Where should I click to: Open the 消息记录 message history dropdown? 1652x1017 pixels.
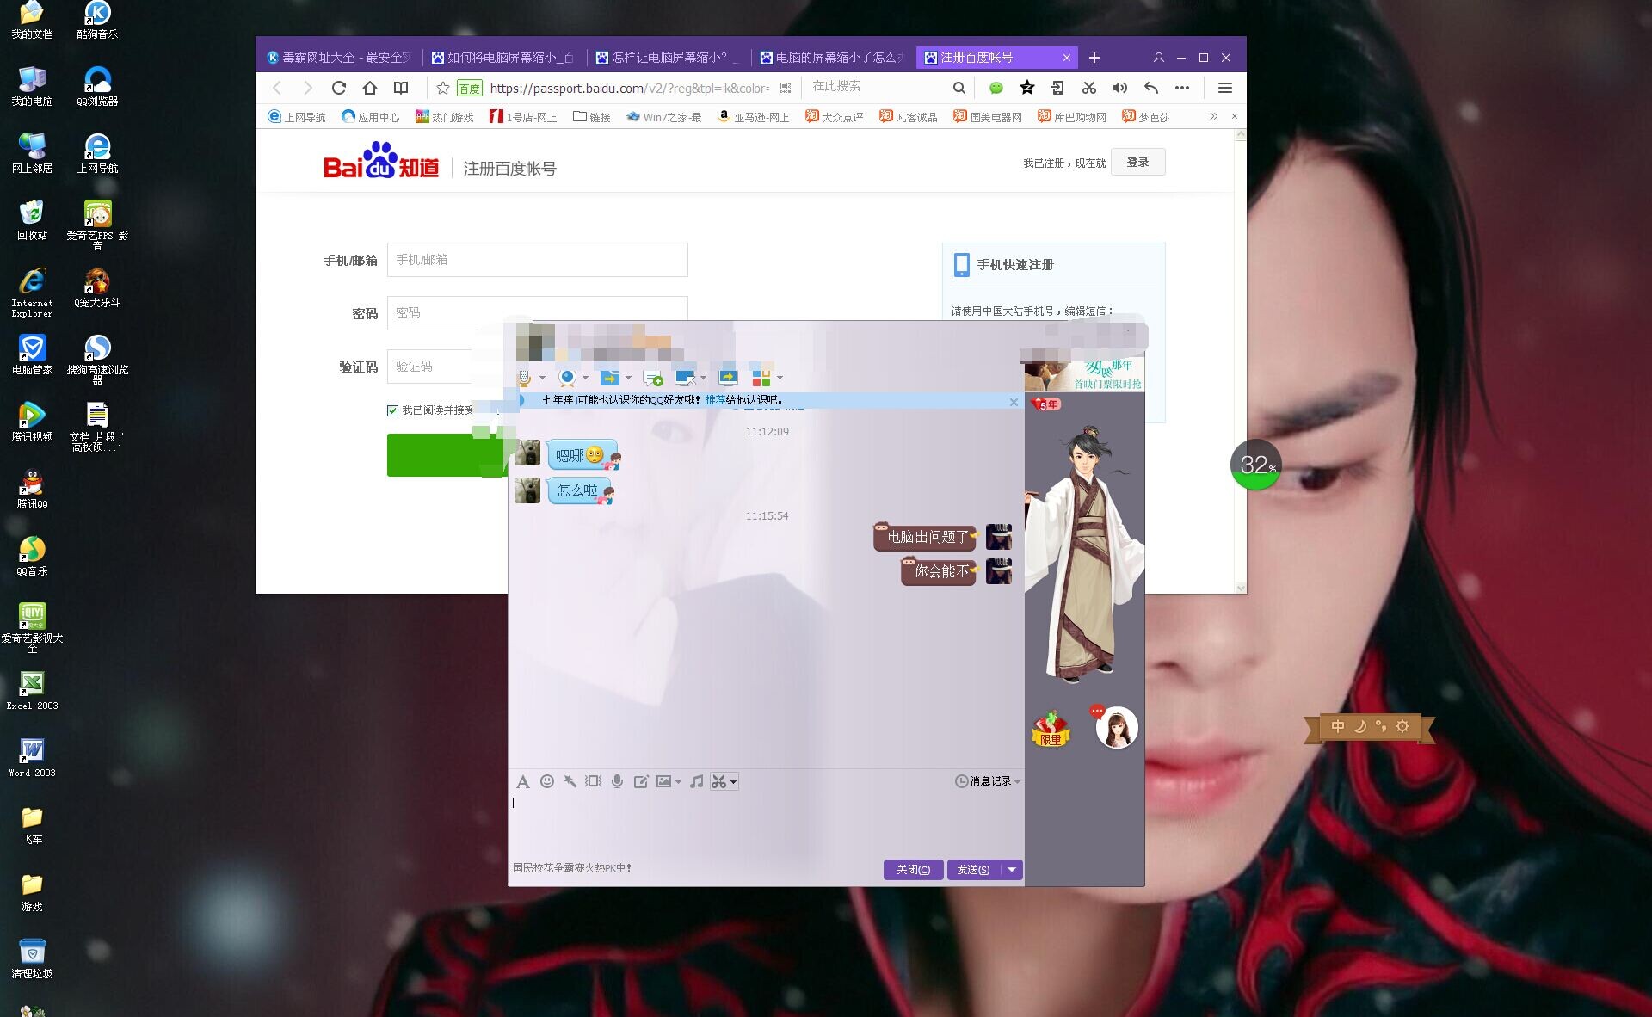[989, 781]
